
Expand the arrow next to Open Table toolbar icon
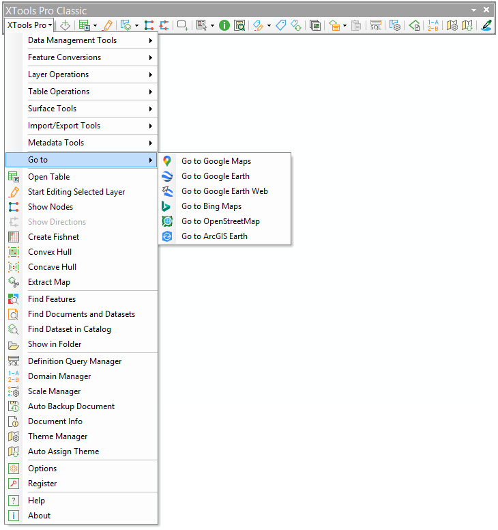[96, 25]
